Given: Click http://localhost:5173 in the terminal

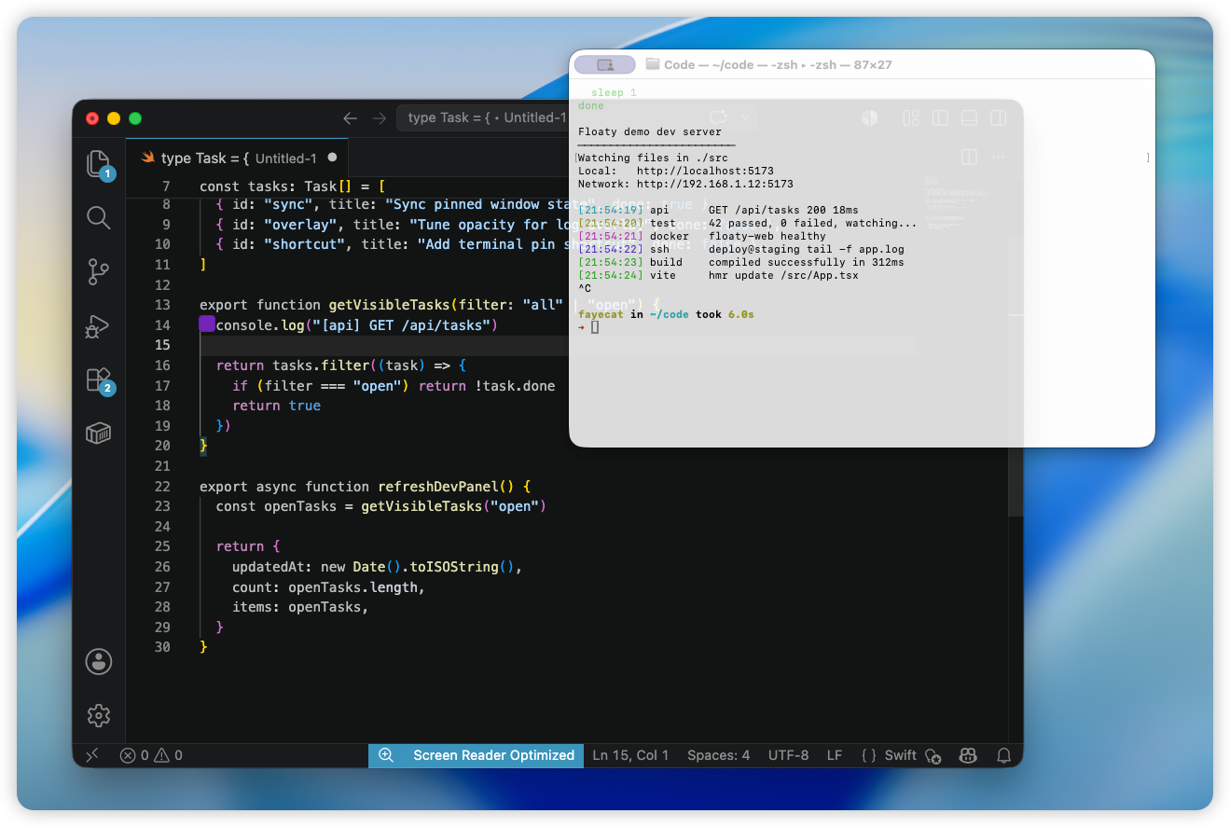Looking at the screenshot, I should pos(705,171).
